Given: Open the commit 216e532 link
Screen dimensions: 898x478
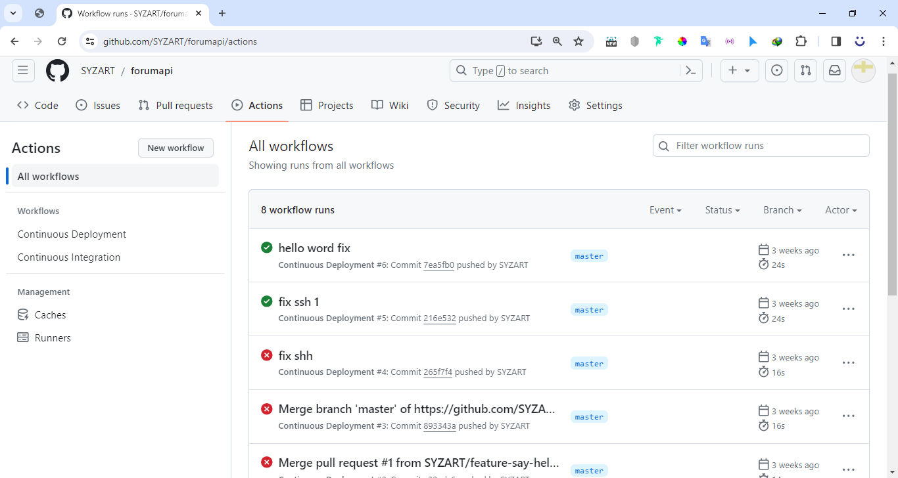Looking at the screenshot, I should coord(440,318).
